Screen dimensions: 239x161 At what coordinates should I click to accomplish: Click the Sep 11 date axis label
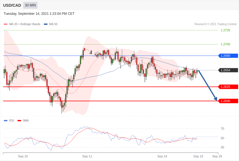coord(87,156)
